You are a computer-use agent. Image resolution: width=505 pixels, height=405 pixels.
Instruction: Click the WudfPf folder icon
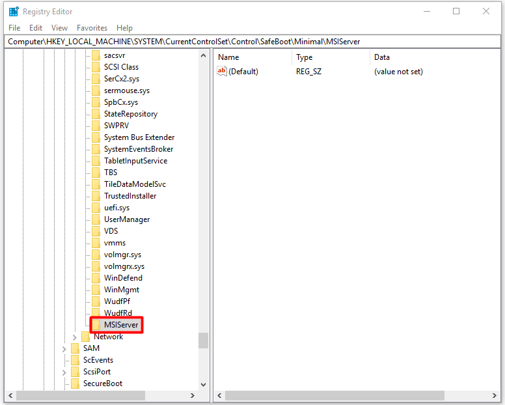96,301
